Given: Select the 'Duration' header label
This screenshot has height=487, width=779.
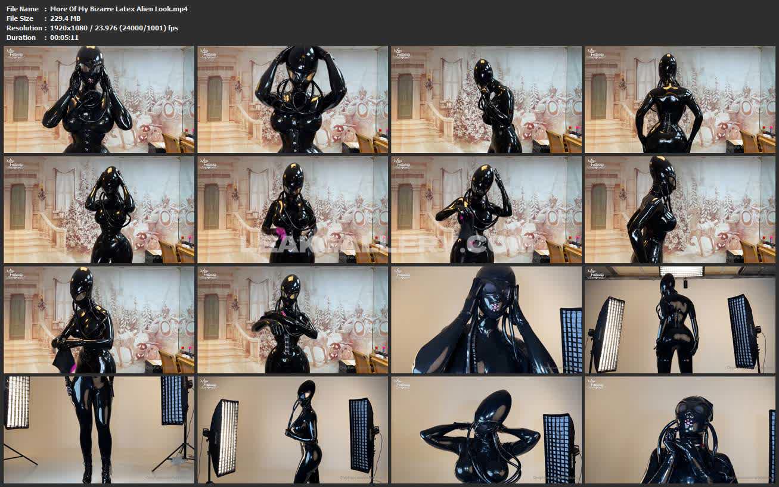Looking at the screenshot, I should pyautogui.click(x=21, y=38).
